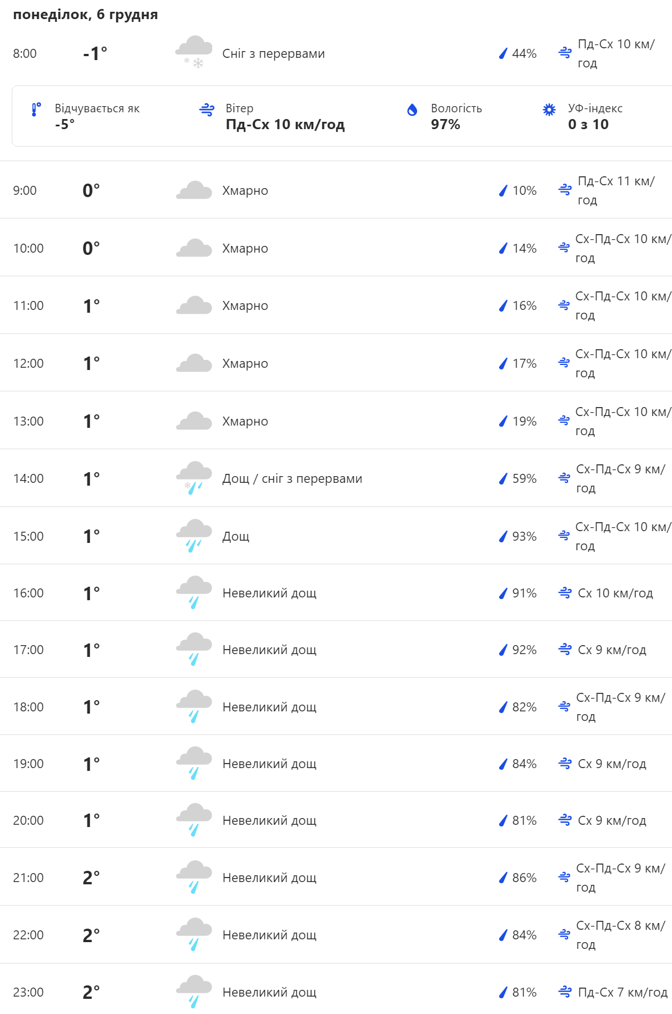Expand the 17:00 light rain row
This screenshot has height=1014, width=672.
(x=336, y=650)
